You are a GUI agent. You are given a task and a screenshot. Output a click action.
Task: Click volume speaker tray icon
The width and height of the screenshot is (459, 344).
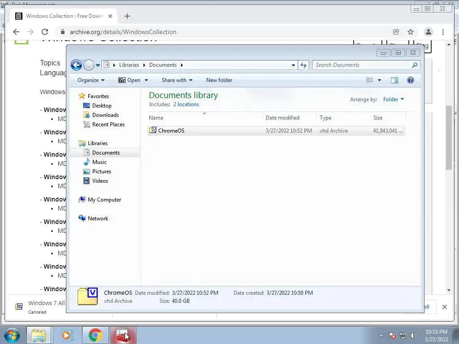coord(413,335)
